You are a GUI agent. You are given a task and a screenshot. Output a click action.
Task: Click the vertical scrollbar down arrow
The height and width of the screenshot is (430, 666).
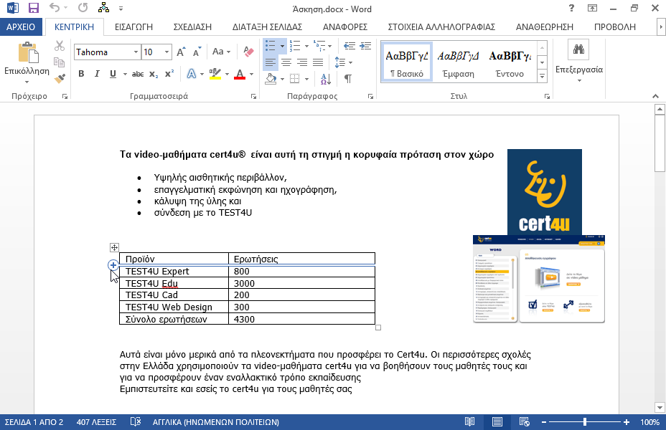click(660, 408)
